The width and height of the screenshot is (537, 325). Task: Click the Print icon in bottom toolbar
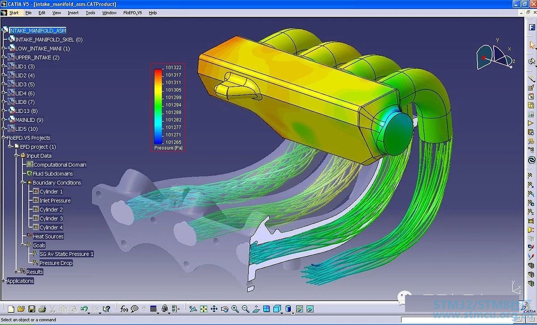coord(42,309)
